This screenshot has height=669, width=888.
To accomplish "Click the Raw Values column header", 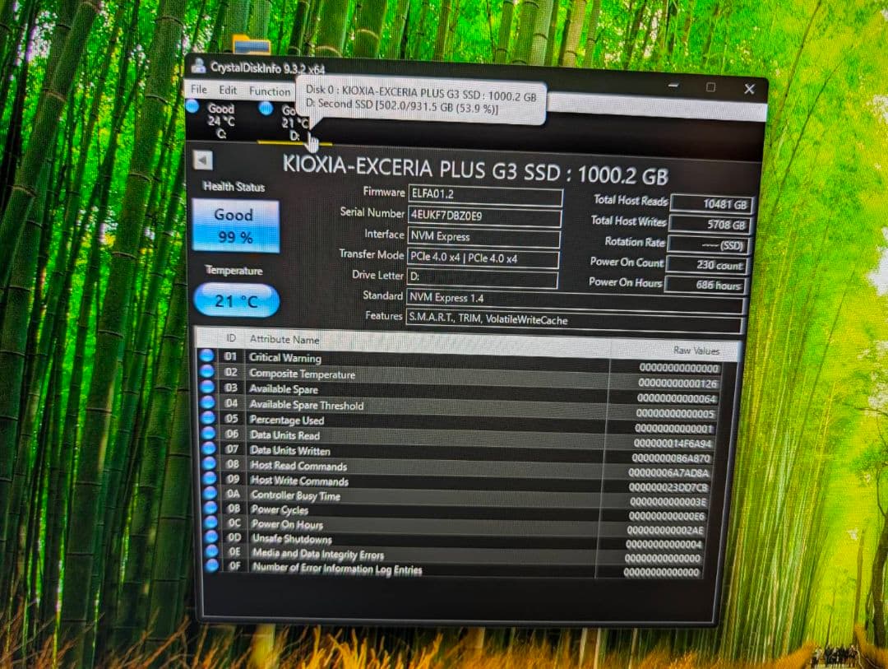I will [696, 351].
